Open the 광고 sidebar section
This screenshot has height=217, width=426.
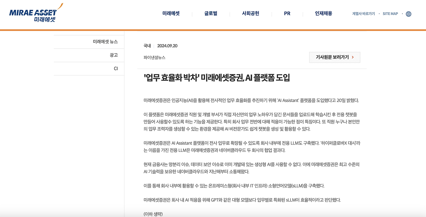point(114,55)
